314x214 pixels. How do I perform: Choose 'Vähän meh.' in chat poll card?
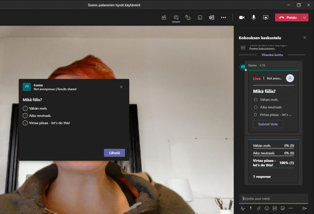click(x=256, y=99)
